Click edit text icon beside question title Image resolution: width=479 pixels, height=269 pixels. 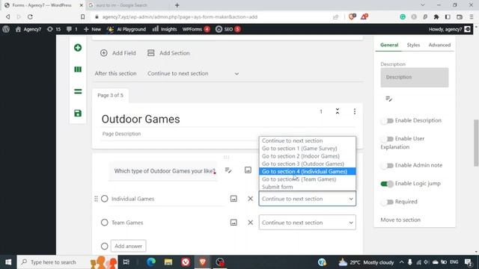click(x=228, y=170)
